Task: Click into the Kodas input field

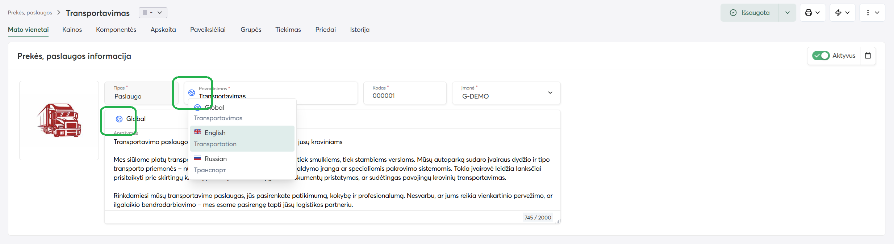Action: 405,96
